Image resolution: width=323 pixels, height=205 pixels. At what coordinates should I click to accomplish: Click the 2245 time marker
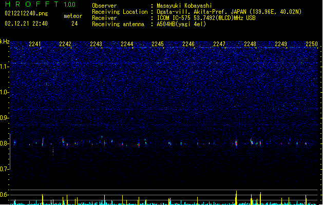pos(158,44)
